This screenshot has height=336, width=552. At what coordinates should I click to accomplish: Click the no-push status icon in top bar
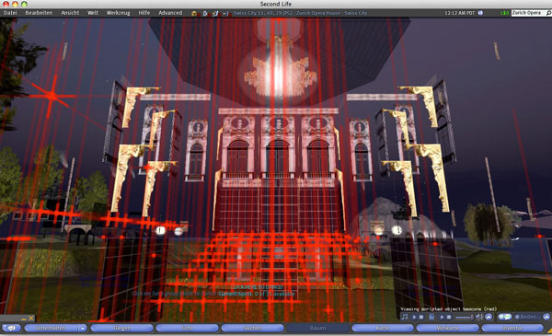pyautogui.click(x=226, y=14)
